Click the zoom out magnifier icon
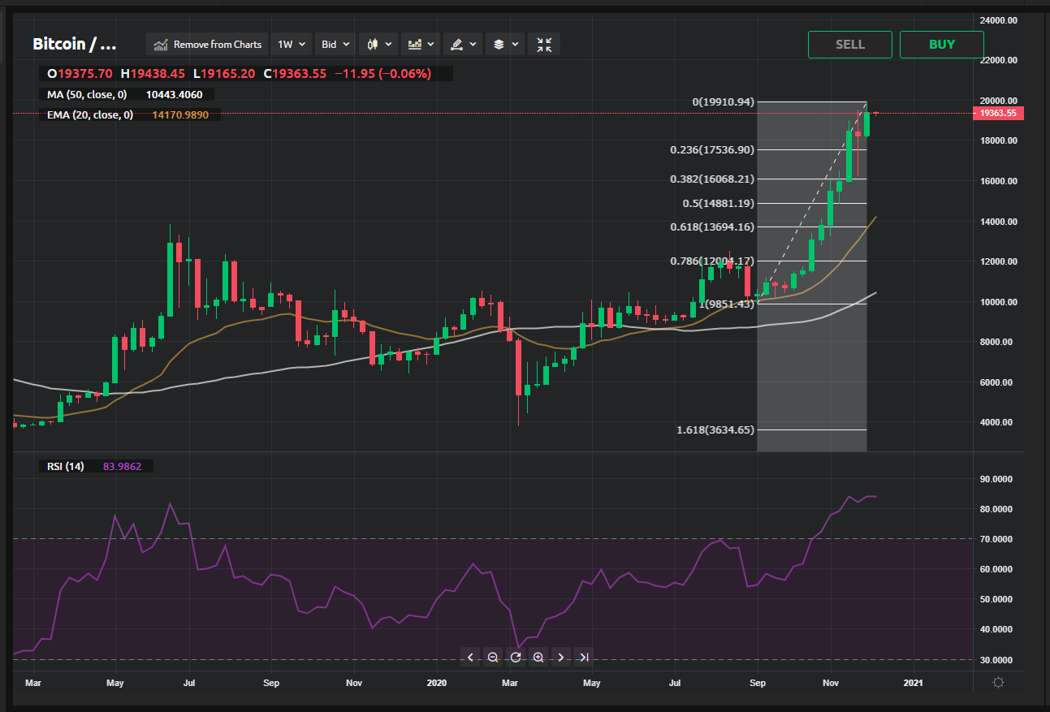1050x712 pixels. pyautogui.click(x=493, y=656)
